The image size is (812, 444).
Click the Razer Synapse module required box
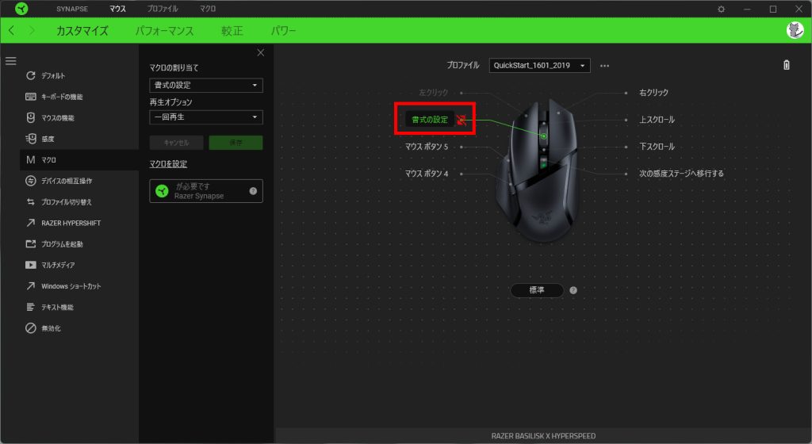click(x=206, y=191)
